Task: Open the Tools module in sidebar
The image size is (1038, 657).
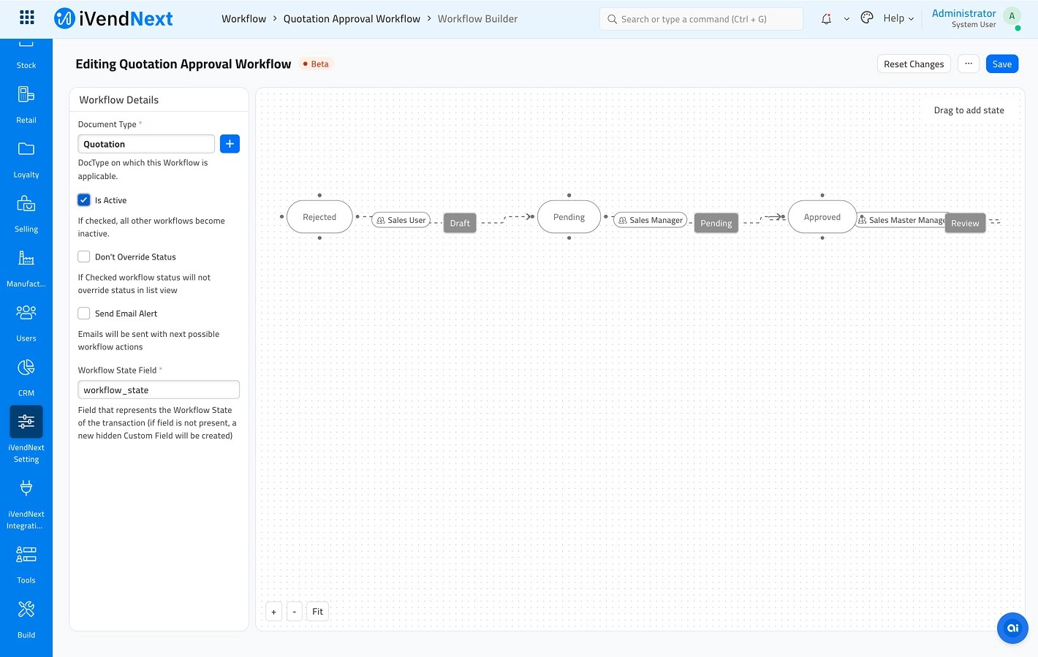Action: coord(26,565)
